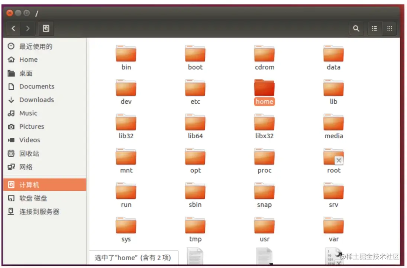The height and width of the screenshot is (268, 407).
Task: Open the Music folder from the sidebar
Action: 28,113
